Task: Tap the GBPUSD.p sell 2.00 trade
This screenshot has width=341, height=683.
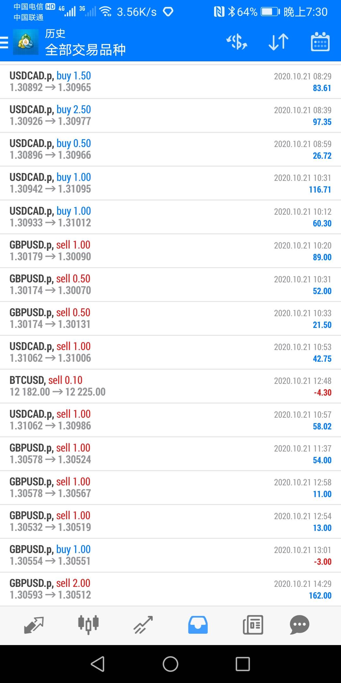Action: pos(170,589)
